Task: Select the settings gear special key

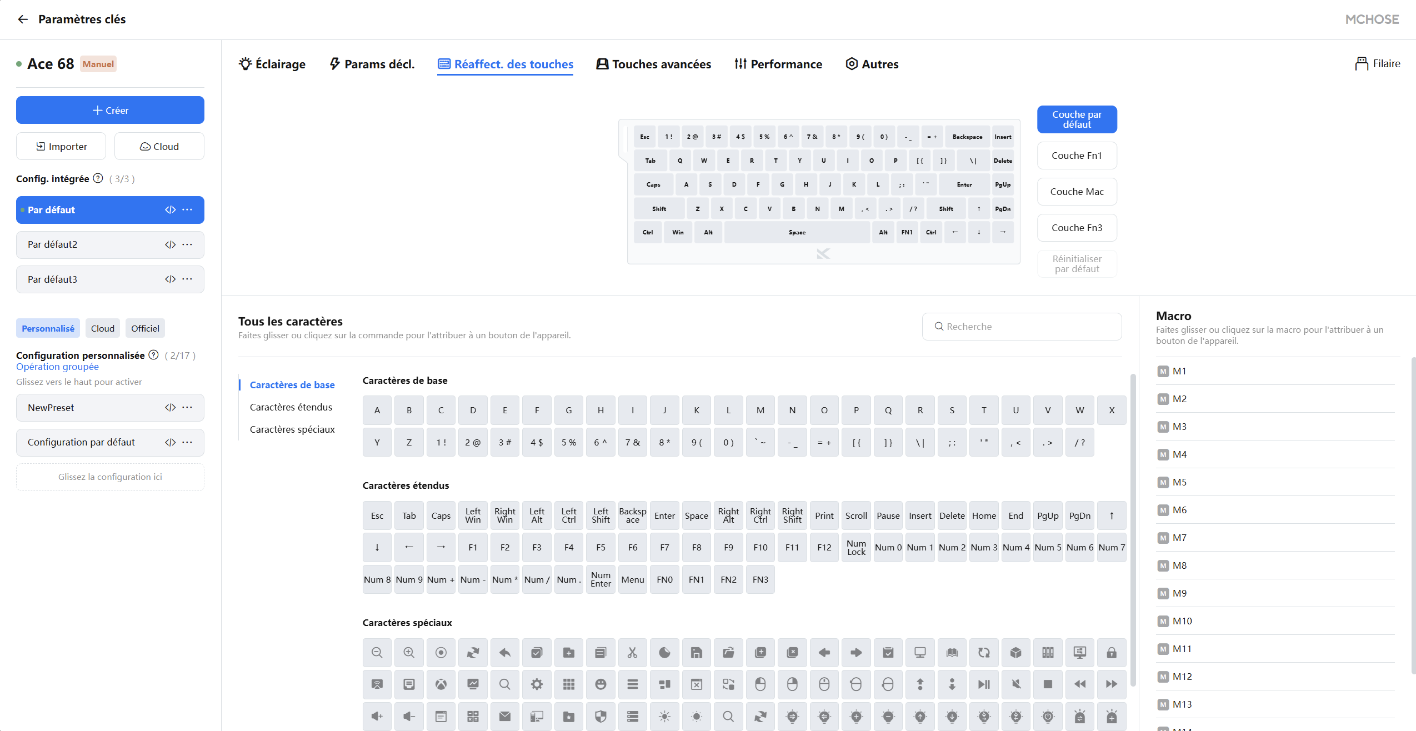Action: tap(537, 684)
